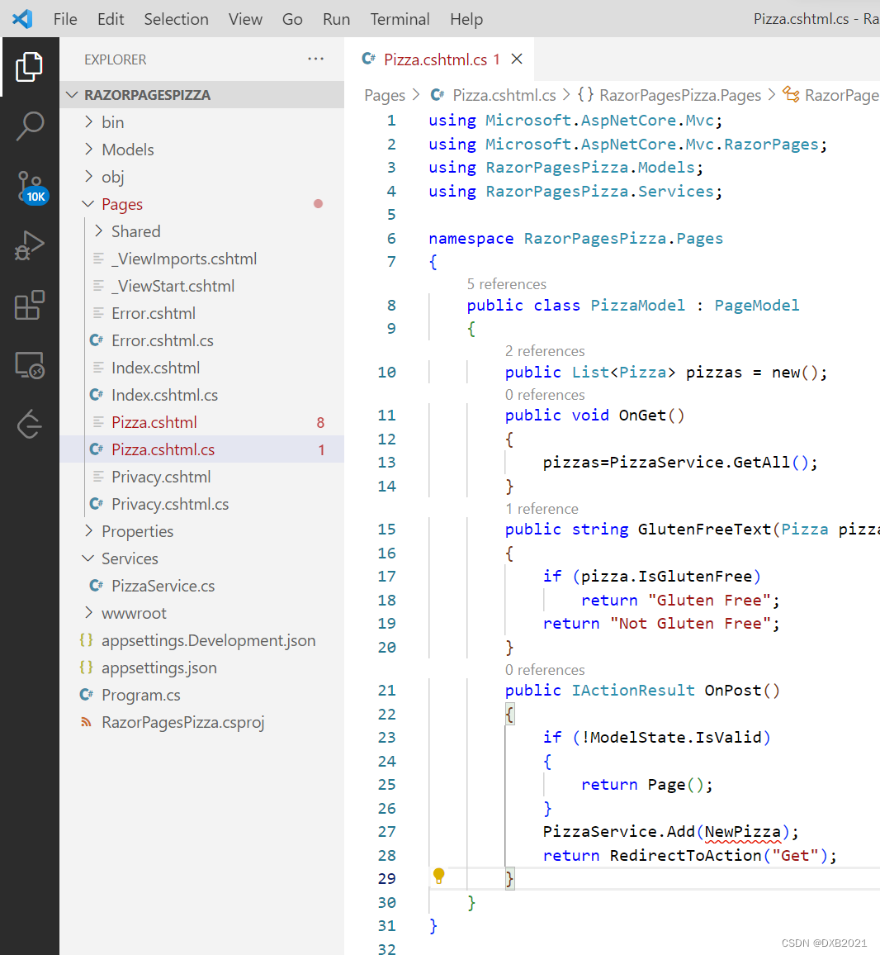The width and height of the screenshot is (880, 955).
Task: Expand the wwwroot folder
Action: [133, 613]
